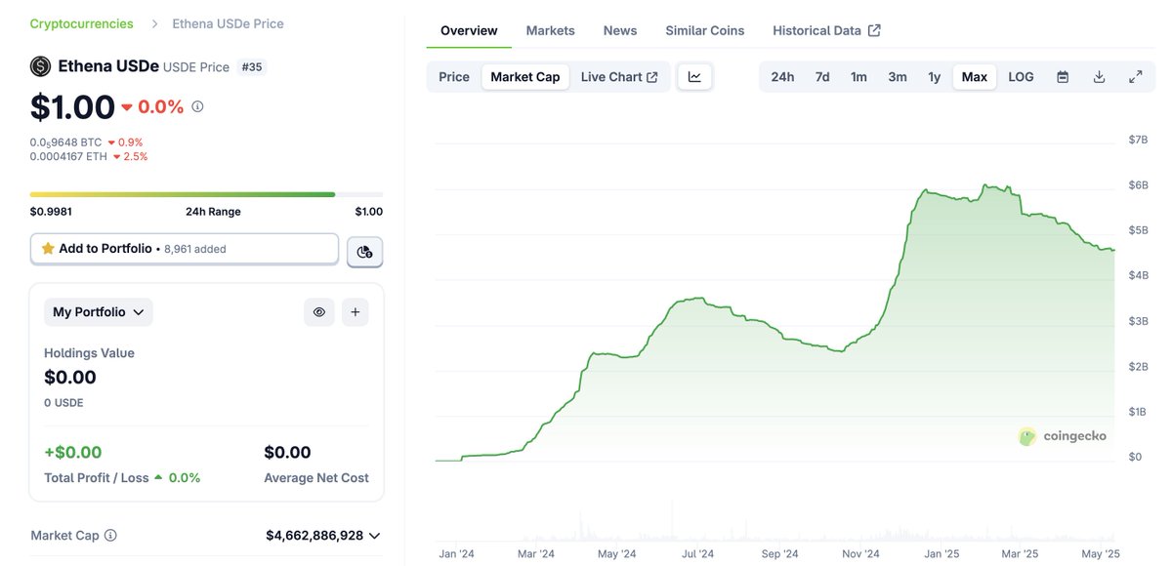Open the Similar Coins tab
Image resolution: width=1172 pixels, height=566 pixels.
[705, 30]
